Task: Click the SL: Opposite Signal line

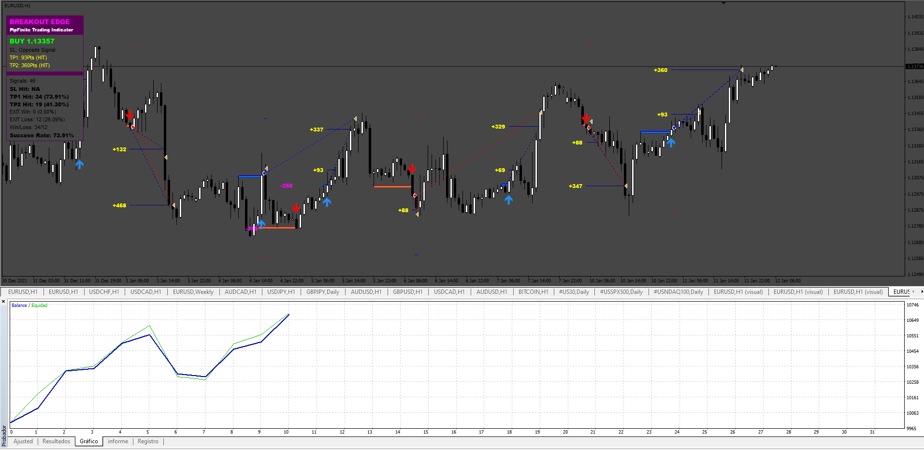Action: (32, 50)
